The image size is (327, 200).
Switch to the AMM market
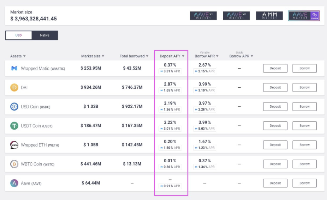pos(269,15)
